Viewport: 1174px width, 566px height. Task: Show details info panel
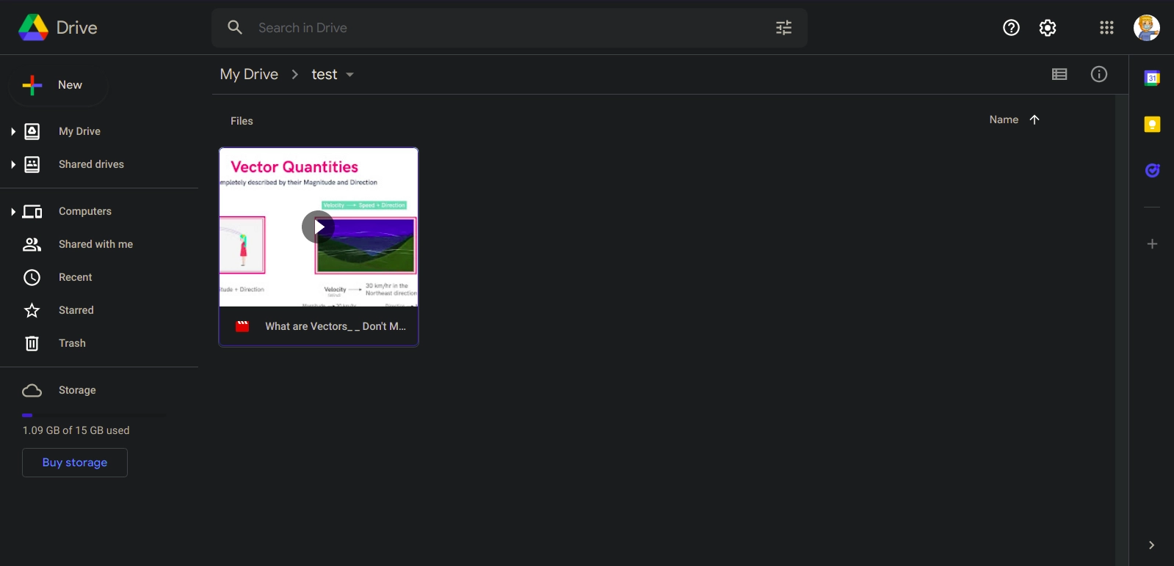point(1099,74)
